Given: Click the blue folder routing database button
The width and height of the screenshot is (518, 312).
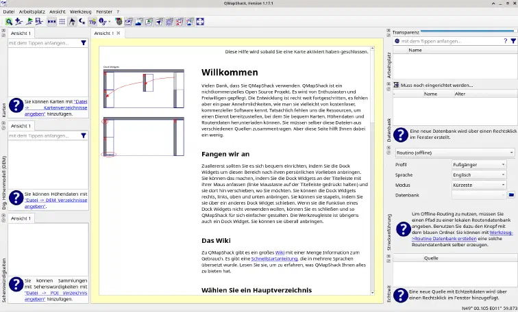Looking at the screenshot, I should 511,195.
